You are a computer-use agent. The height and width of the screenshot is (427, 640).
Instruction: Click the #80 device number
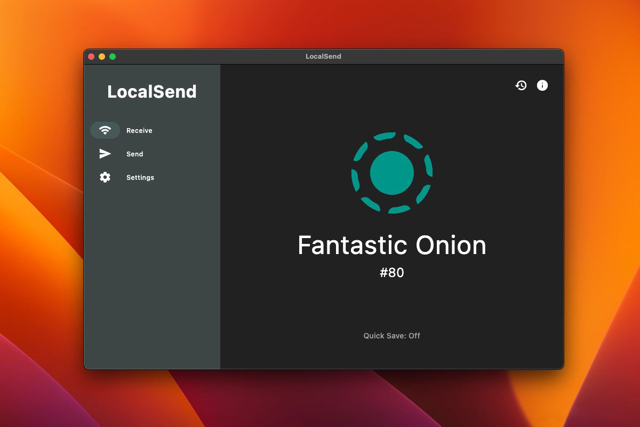point(392,273)
